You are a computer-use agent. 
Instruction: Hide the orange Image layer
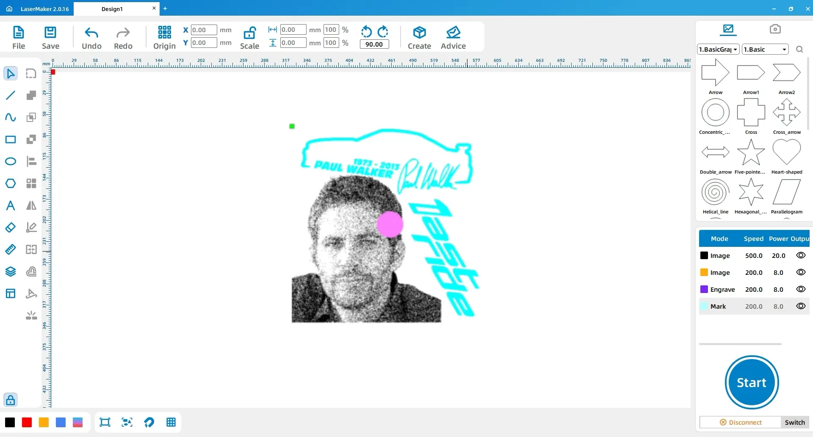pyautogui.click(x=801, y=272)
